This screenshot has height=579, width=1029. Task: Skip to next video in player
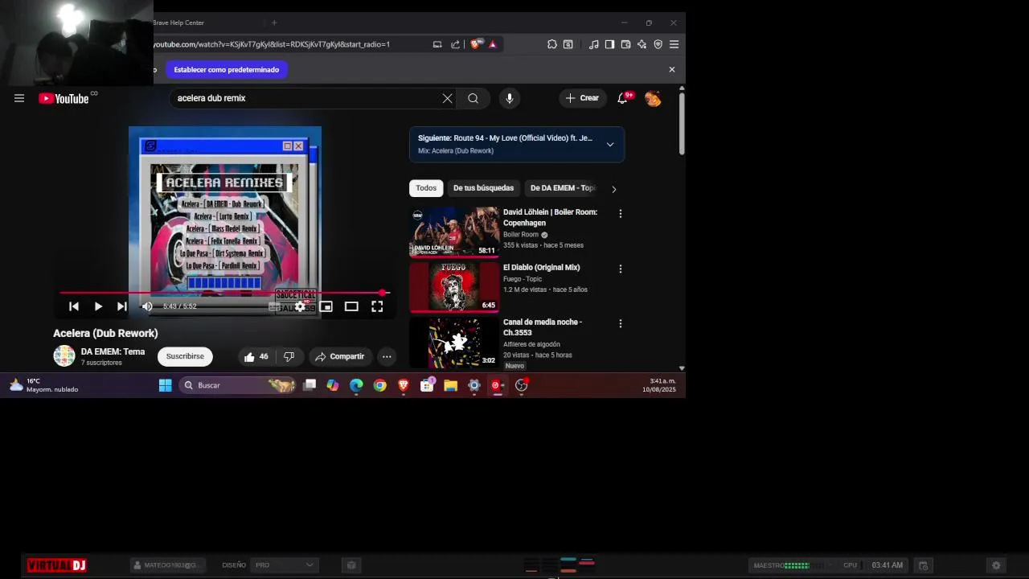(x=121, y=306)
